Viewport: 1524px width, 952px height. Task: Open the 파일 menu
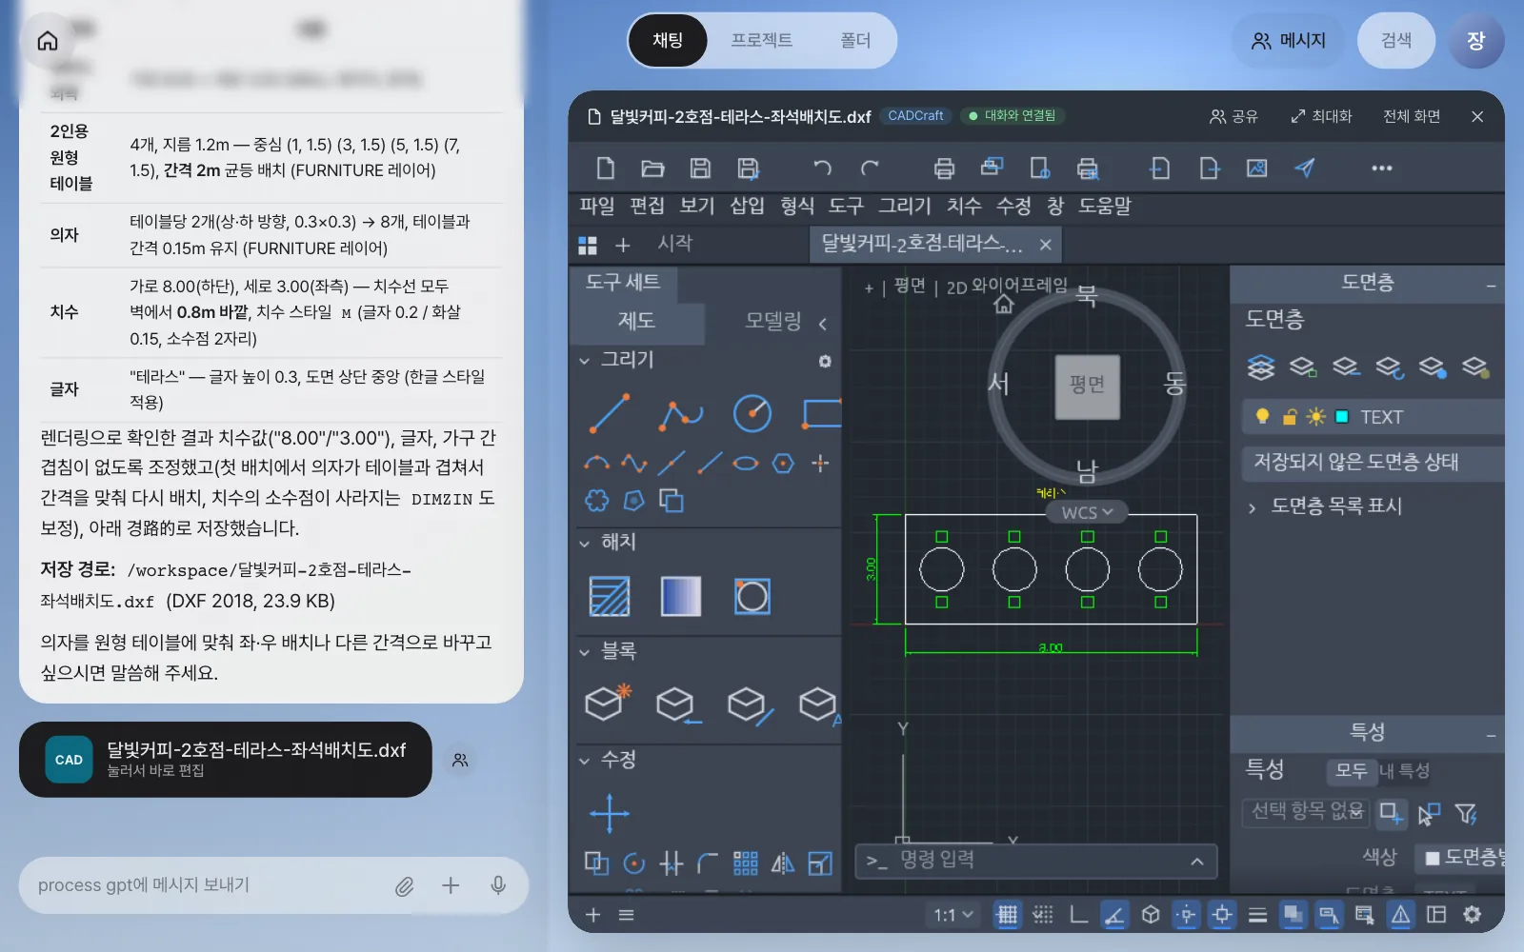coord(597,206)
